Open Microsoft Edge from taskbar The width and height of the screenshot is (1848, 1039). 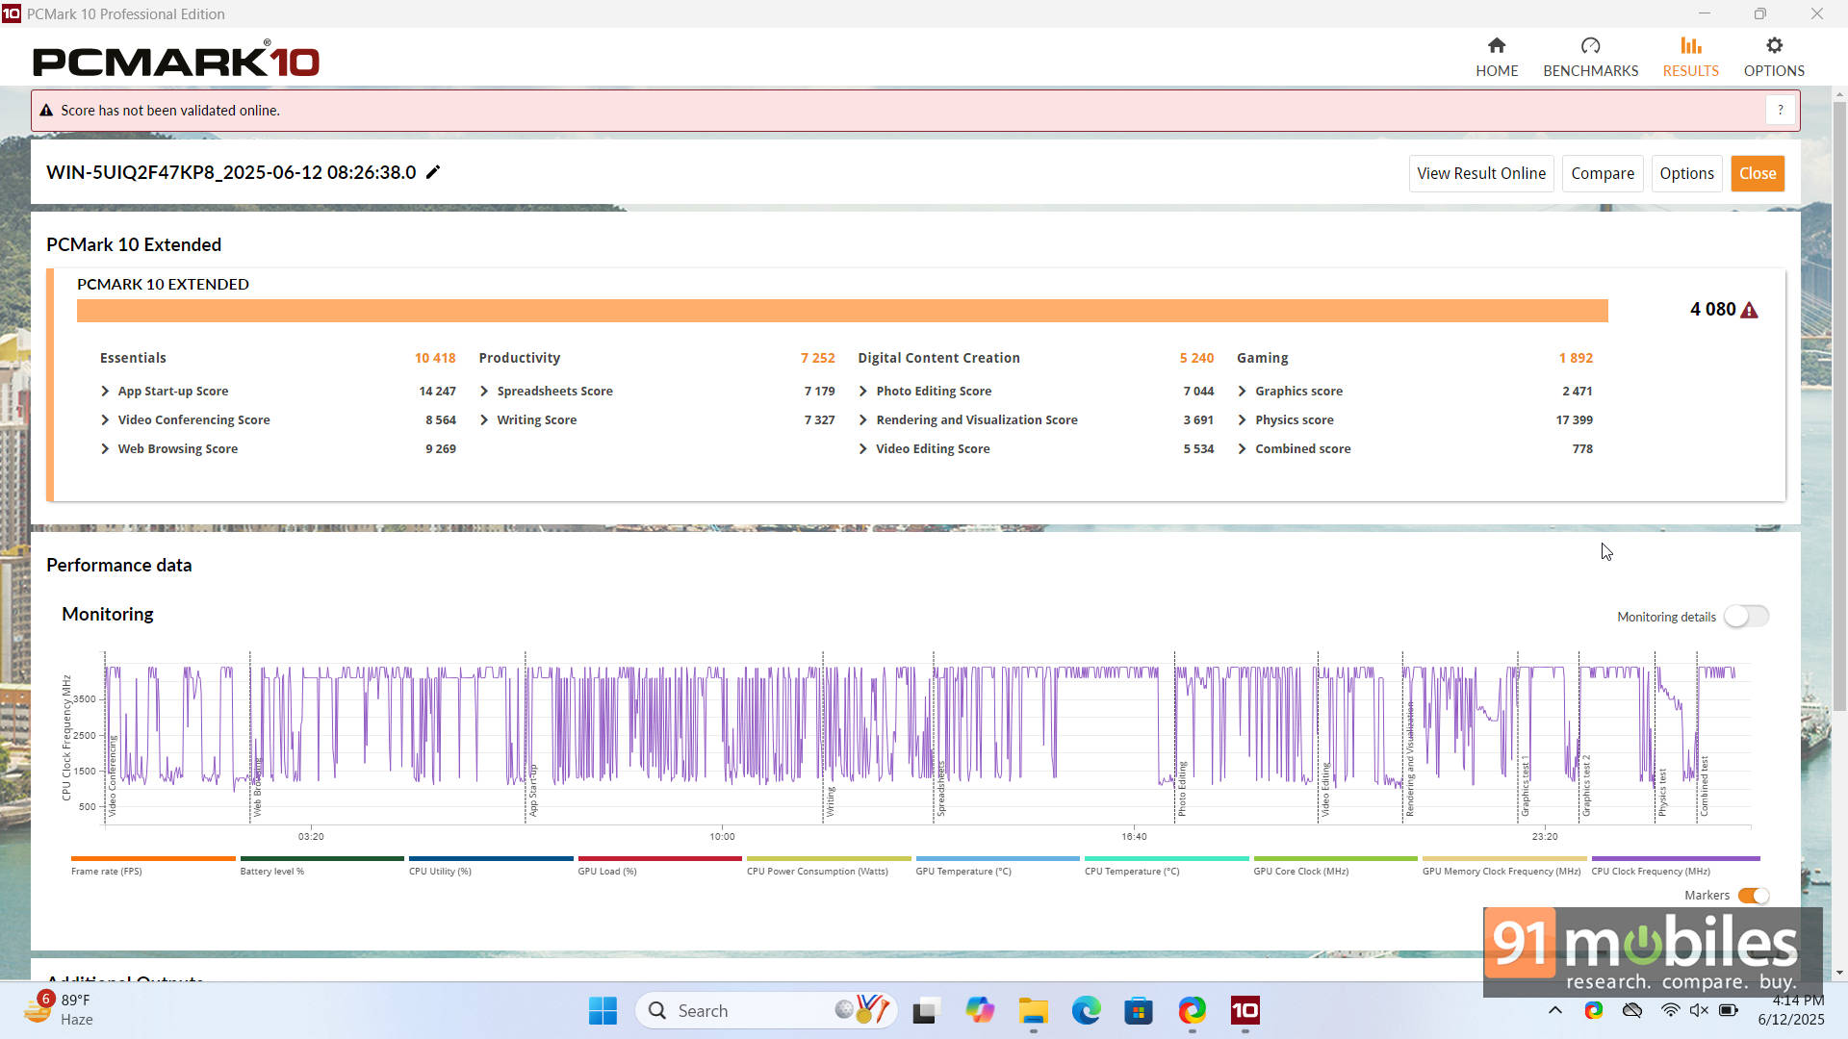[1086, 1011]
